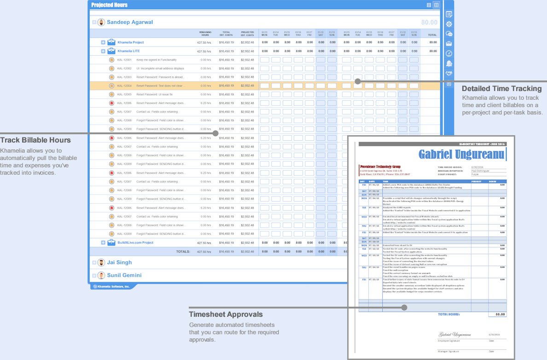Click the TOTALS label in summary row
The height and width of the screenshot is (360, 547).
tap(183, 251)
